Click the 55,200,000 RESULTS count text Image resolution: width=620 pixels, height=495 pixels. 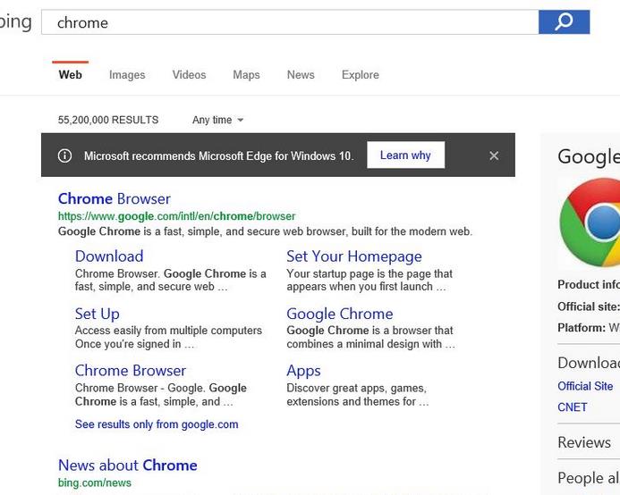click(108, 120)
